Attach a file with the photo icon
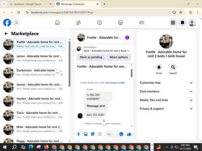 86,134
